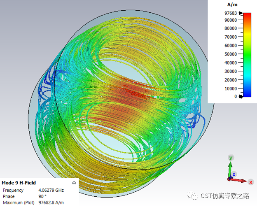This screenshot has width=257, height=207.
Task: Click the 50000 tick label on the scale
Action: pyautogui.click(x=231, y=54)
